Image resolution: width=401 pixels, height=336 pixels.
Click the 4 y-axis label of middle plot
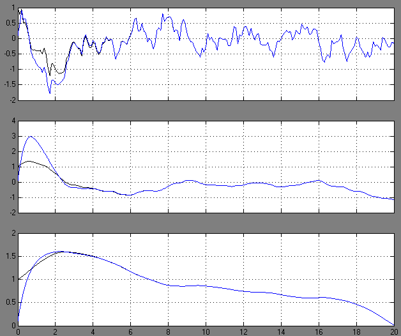(x=13, y=121)
